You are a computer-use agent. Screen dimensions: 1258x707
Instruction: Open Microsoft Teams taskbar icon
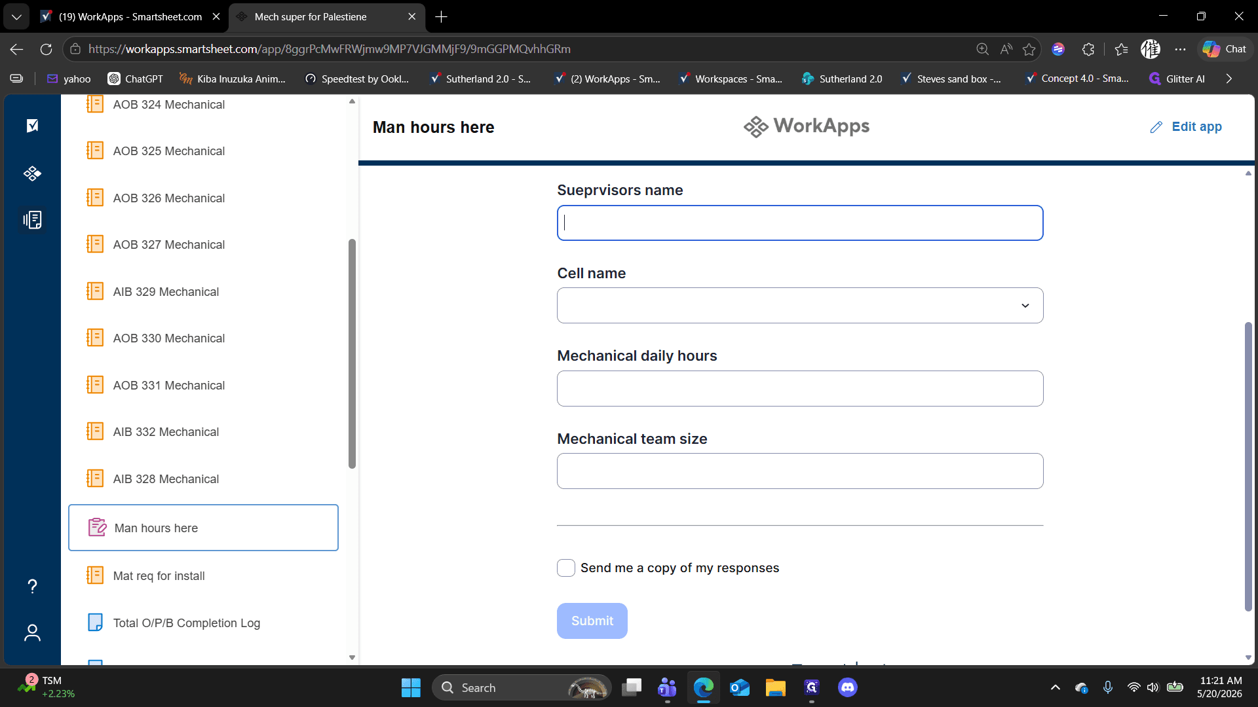point(667,687)
